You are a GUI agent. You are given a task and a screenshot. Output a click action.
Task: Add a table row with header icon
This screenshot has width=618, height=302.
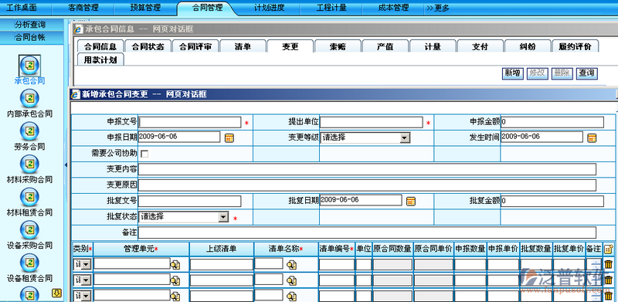tap(609, 249)
